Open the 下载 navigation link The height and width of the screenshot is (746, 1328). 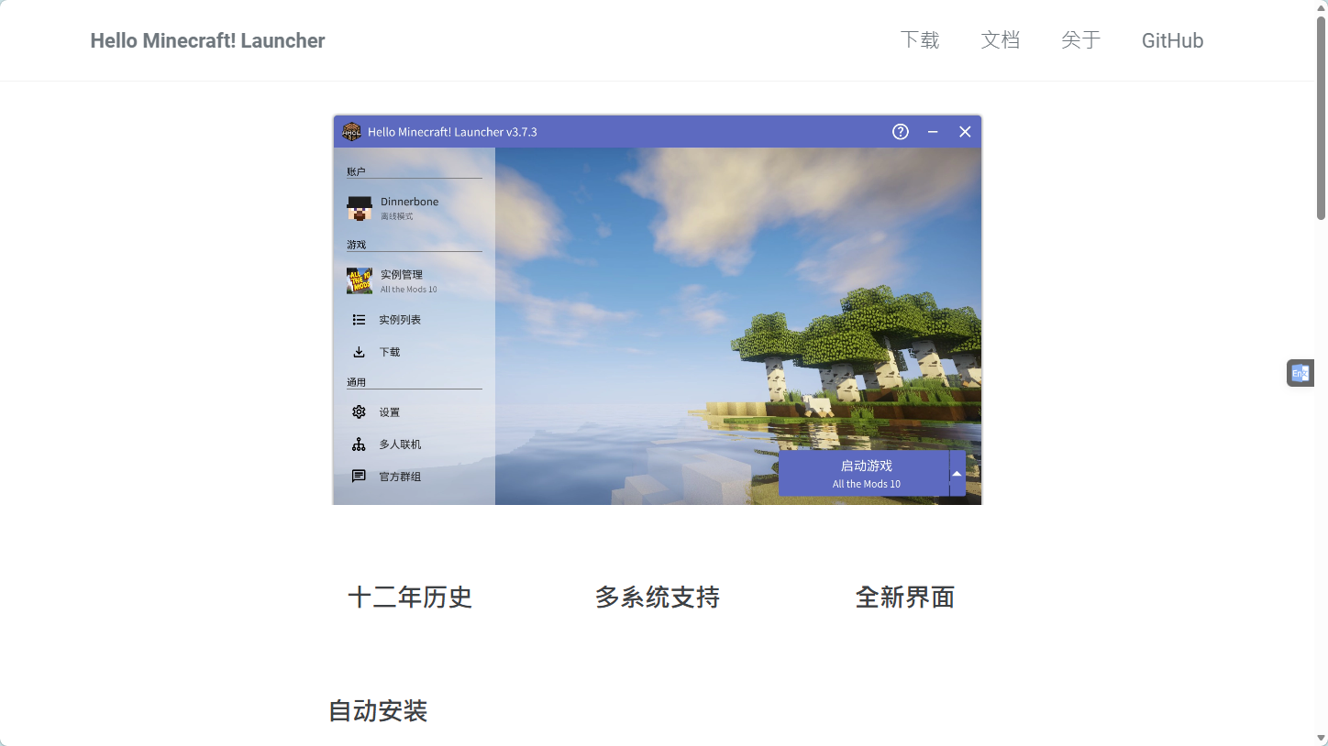(920, 40)
